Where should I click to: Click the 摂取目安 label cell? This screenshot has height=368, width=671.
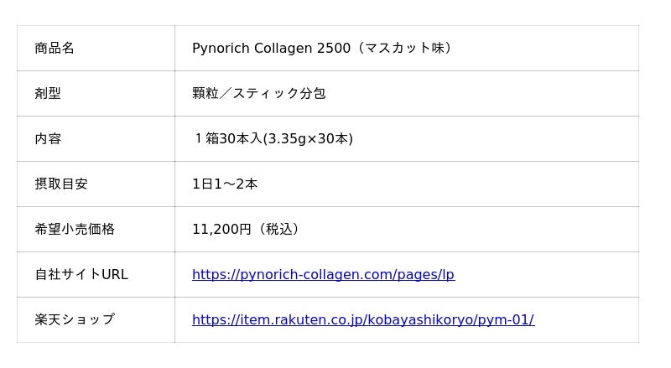tap(61, 184)
